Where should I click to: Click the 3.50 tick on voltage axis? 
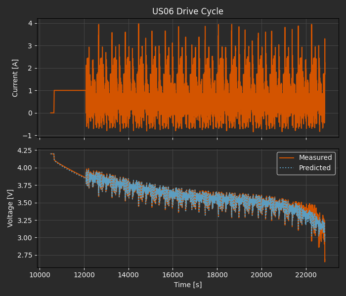coord(24,203)
